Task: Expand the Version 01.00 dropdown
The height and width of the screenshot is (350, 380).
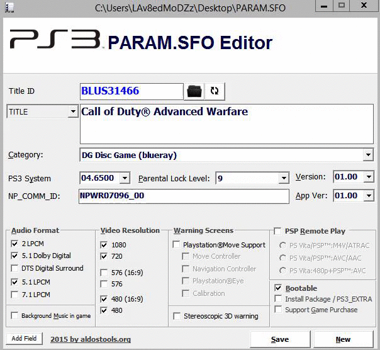Action: pos(369,177)
